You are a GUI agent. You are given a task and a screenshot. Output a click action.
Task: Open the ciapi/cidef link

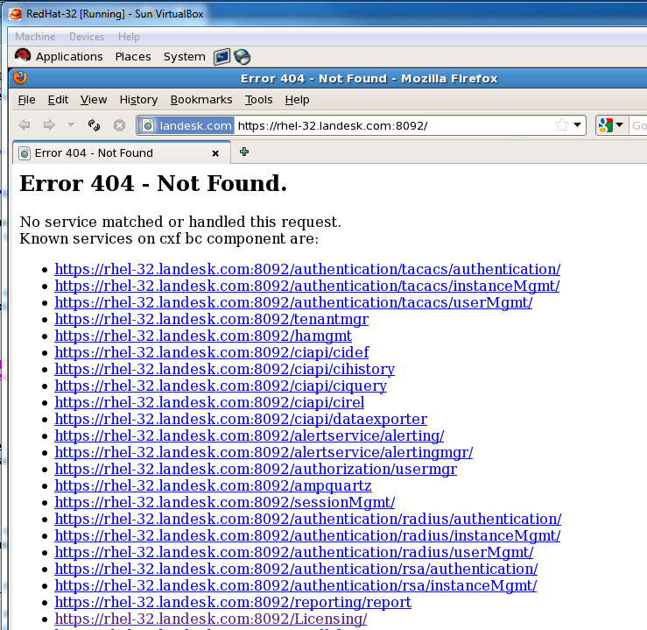point(212,352)
